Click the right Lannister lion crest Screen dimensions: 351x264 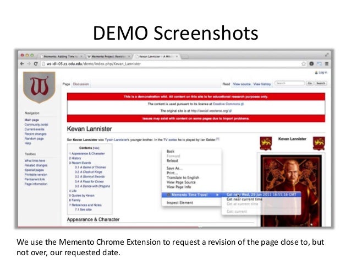tap(319, 143)
